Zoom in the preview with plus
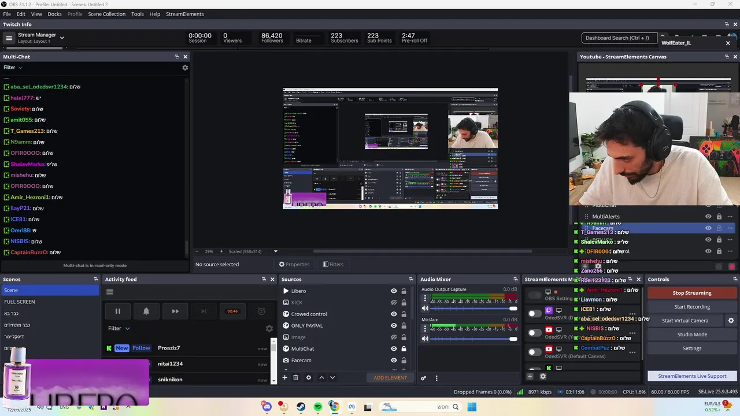The height and width of the screenshot is (416, 740). pos(221,251)
